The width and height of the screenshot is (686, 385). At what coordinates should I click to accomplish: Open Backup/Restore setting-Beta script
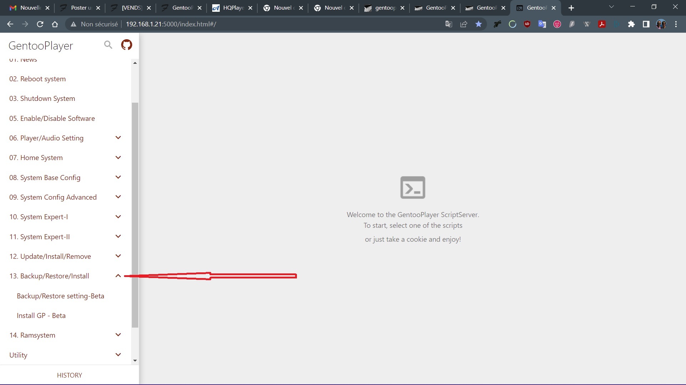pyautogui.click(x=60, y=296)
